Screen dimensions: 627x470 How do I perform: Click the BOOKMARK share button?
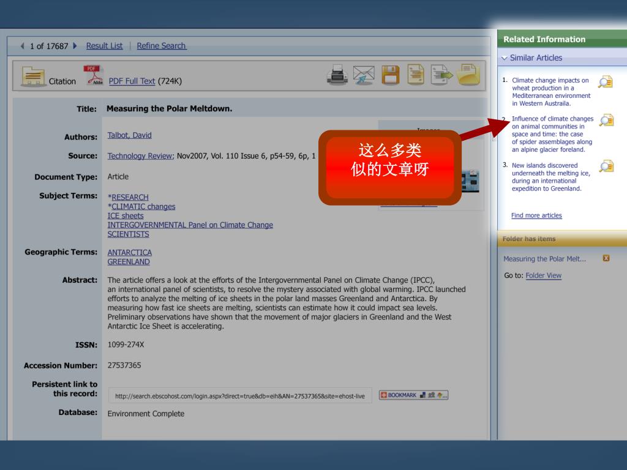point(413,395)
